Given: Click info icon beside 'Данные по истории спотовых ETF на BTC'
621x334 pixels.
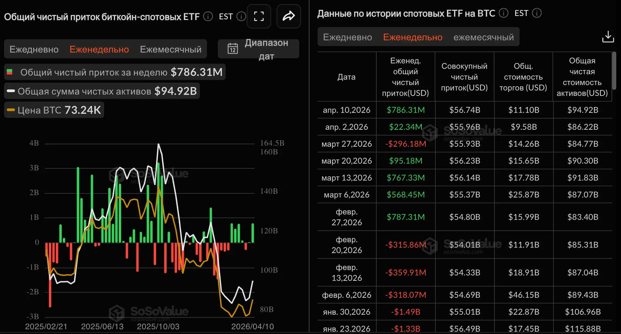Looking at the screenshot, I should point(503,13).
